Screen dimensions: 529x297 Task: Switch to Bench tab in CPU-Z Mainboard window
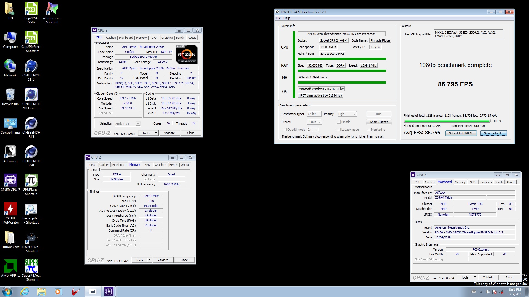tap(499, 182)
